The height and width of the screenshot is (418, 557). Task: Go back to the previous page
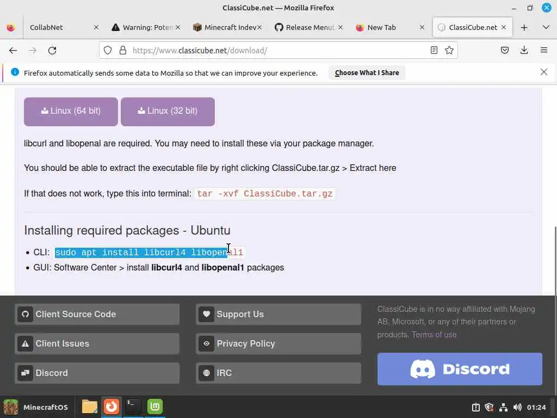point(13,51)
